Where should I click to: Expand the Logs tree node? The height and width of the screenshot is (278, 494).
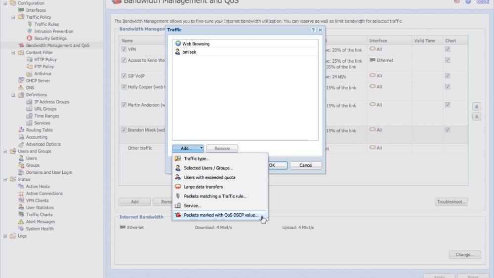click(5, 236)
